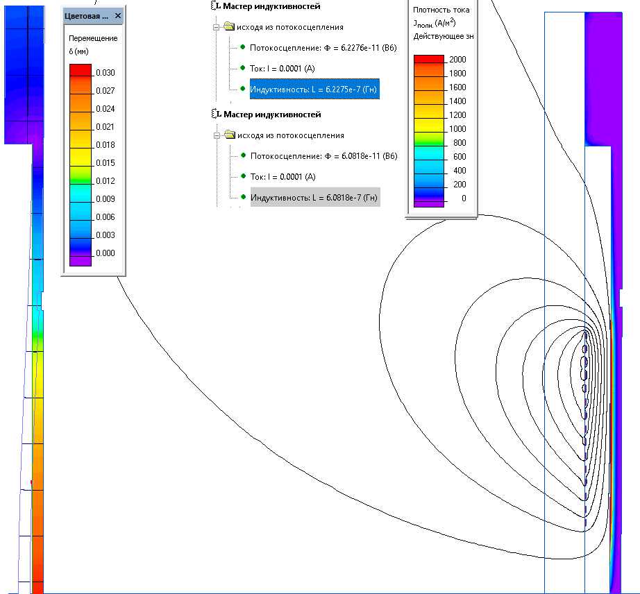Close the Цветовая legend panel
This screenshot has height=594, width=640.
[118, 16]
